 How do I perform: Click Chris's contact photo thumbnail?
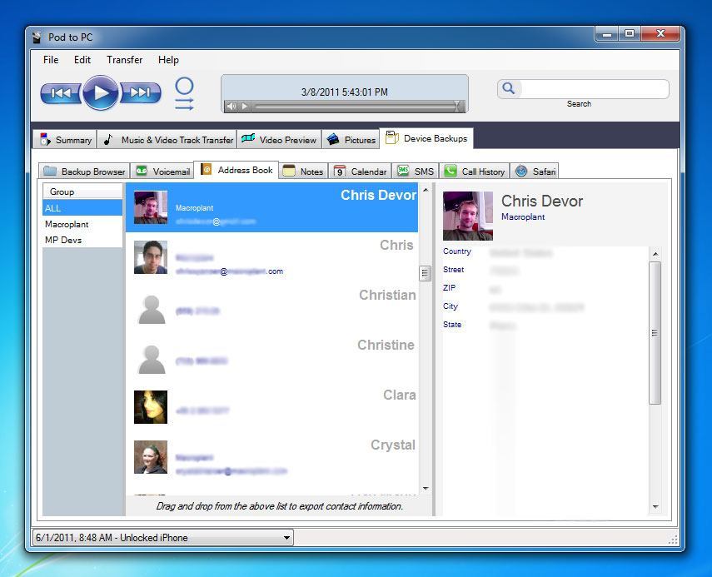point(151,257)
